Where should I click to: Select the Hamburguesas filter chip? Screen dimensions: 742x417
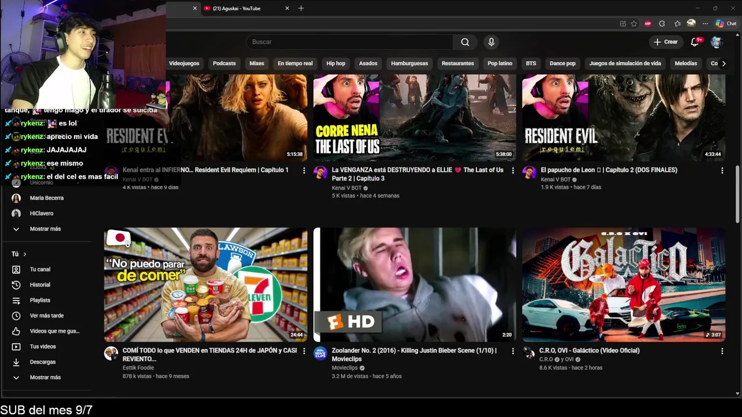[x=409, y=63]
